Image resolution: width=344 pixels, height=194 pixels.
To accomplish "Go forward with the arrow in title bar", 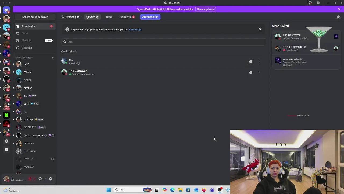I will 9,3.
